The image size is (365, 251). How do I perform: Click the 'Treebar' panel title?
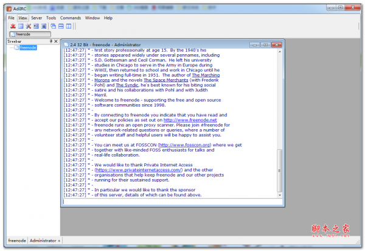(x=15, y=41)
